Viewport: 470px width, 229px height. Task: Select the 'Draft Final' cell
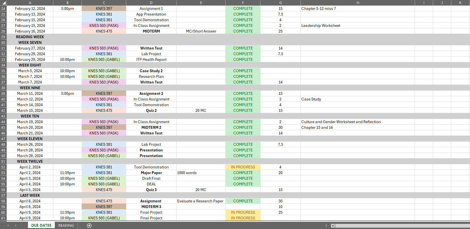coord(151,178)
